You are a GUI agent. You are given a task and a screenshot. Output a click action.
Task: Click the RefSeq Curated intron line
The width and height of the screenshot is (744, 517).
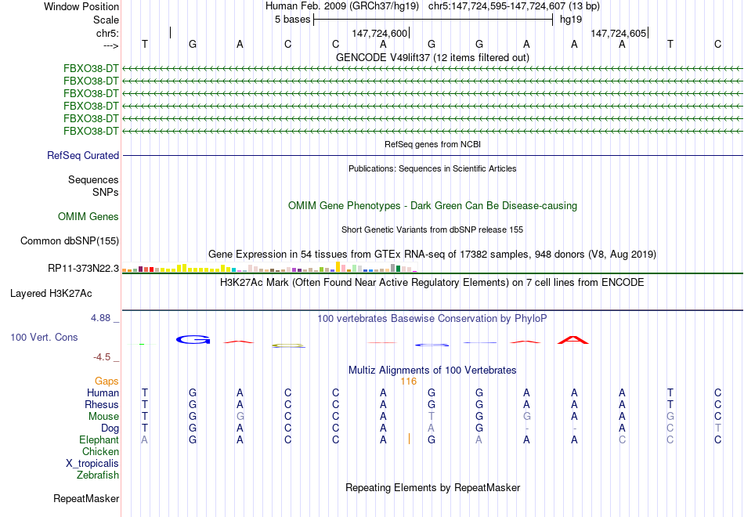pos(433,155)
